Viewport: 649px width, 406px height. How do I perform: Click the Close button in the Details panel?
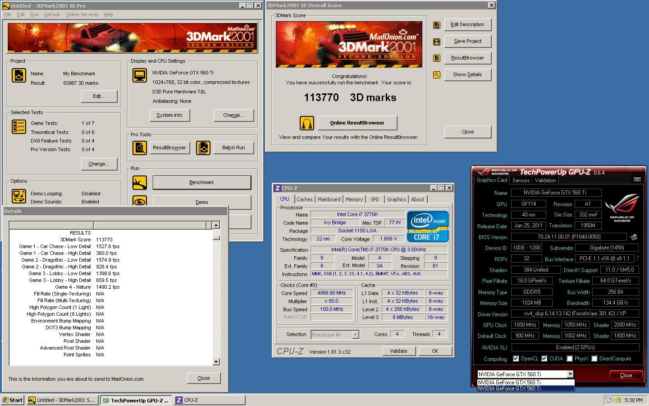[204, 378]
